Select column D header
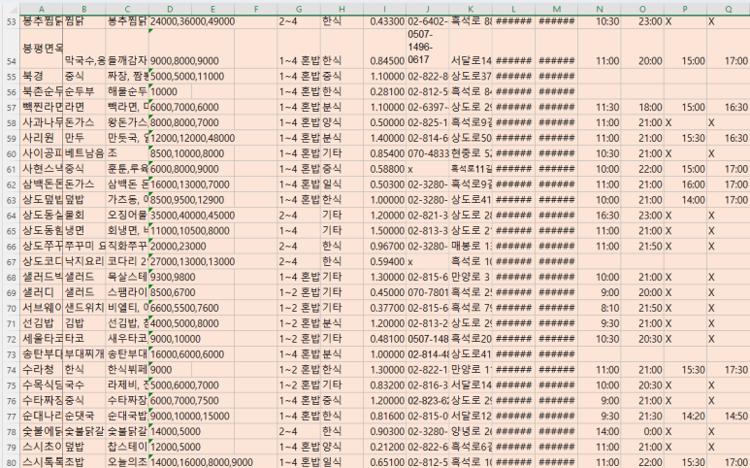This screenshot has width=750, height=468. tap(170, 9)
